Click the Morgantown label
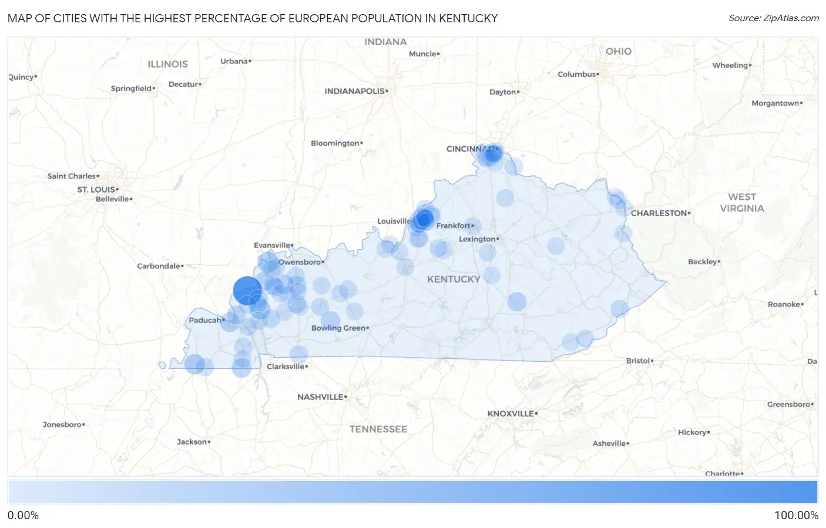The width and height of the screenshot is (826, 528). 775,103
